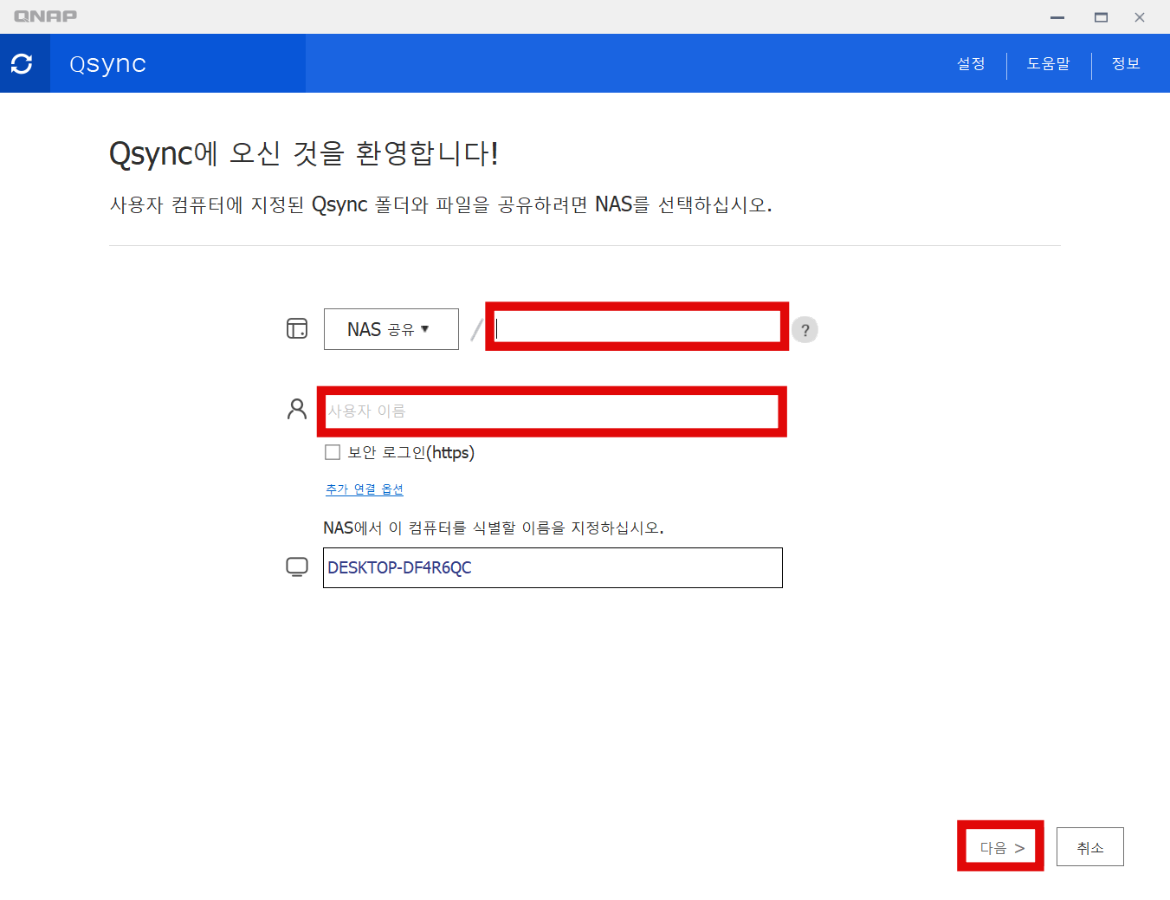
Task: Click the 다음 > button
Action: click(x=1001, y=847)
